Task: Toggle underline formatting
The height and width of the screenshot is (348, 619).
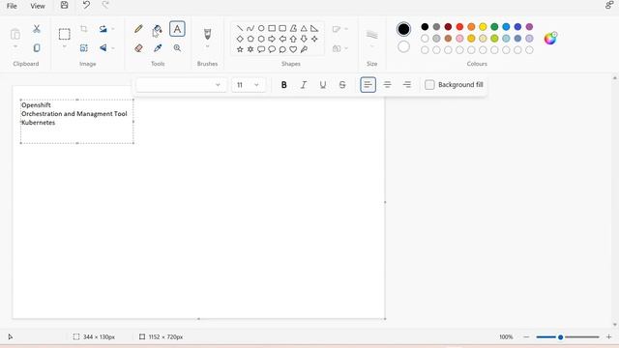Action: 322,85
